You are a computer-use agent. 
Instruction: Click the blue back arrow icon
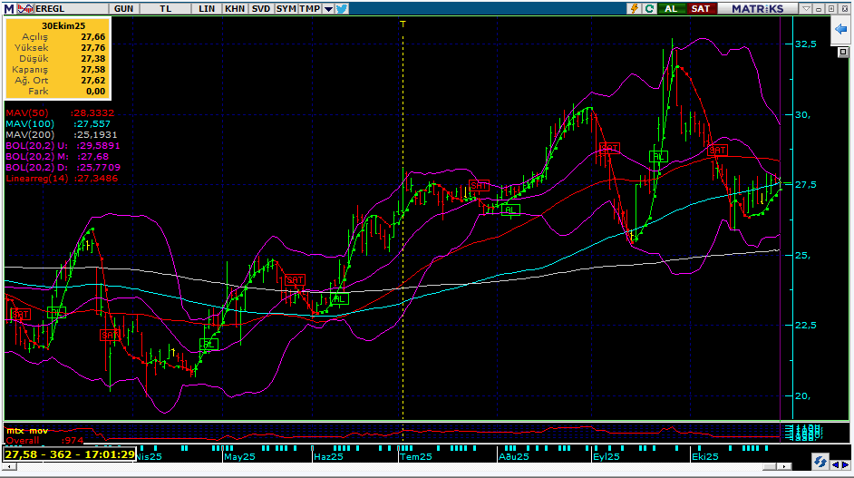tap(839, 31)
